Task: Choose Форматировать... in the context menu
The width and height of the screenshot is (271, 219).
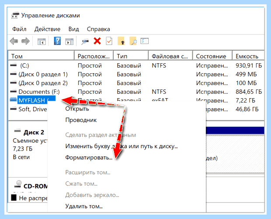Action: [89, 157]
